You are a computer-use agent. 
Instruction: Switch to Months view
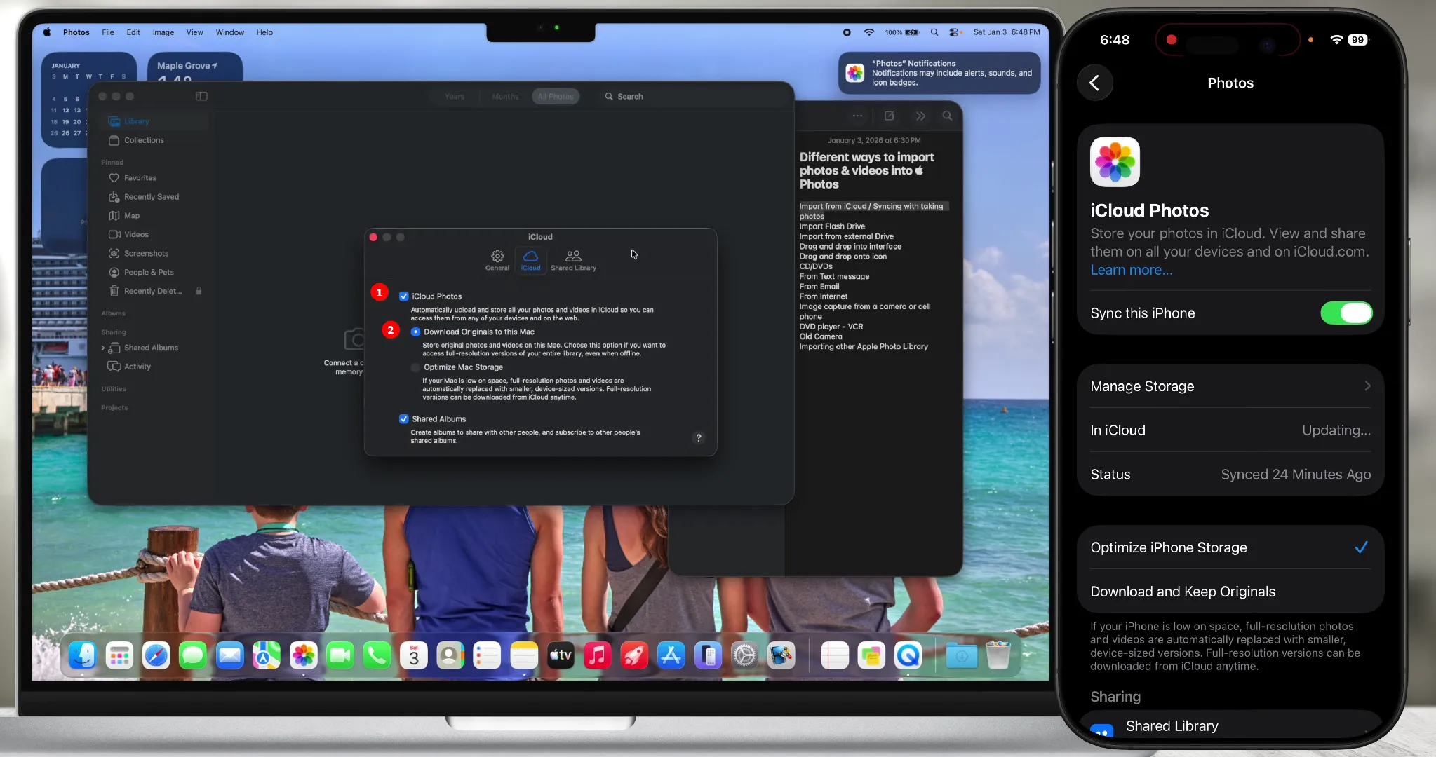505,97
